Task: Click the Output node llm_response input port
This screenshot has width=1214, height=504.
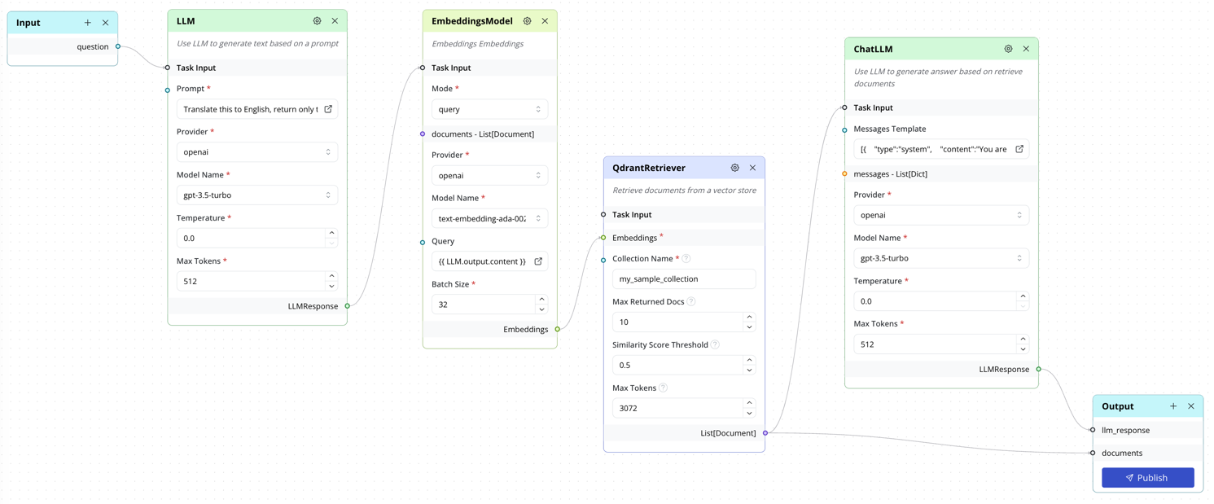Action: pyautogui.click(x=1093, y=430)
